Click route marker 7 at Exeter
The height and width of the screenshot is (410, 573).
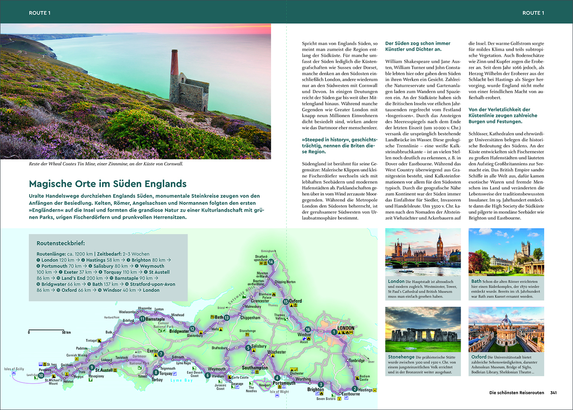click(161, 354)
